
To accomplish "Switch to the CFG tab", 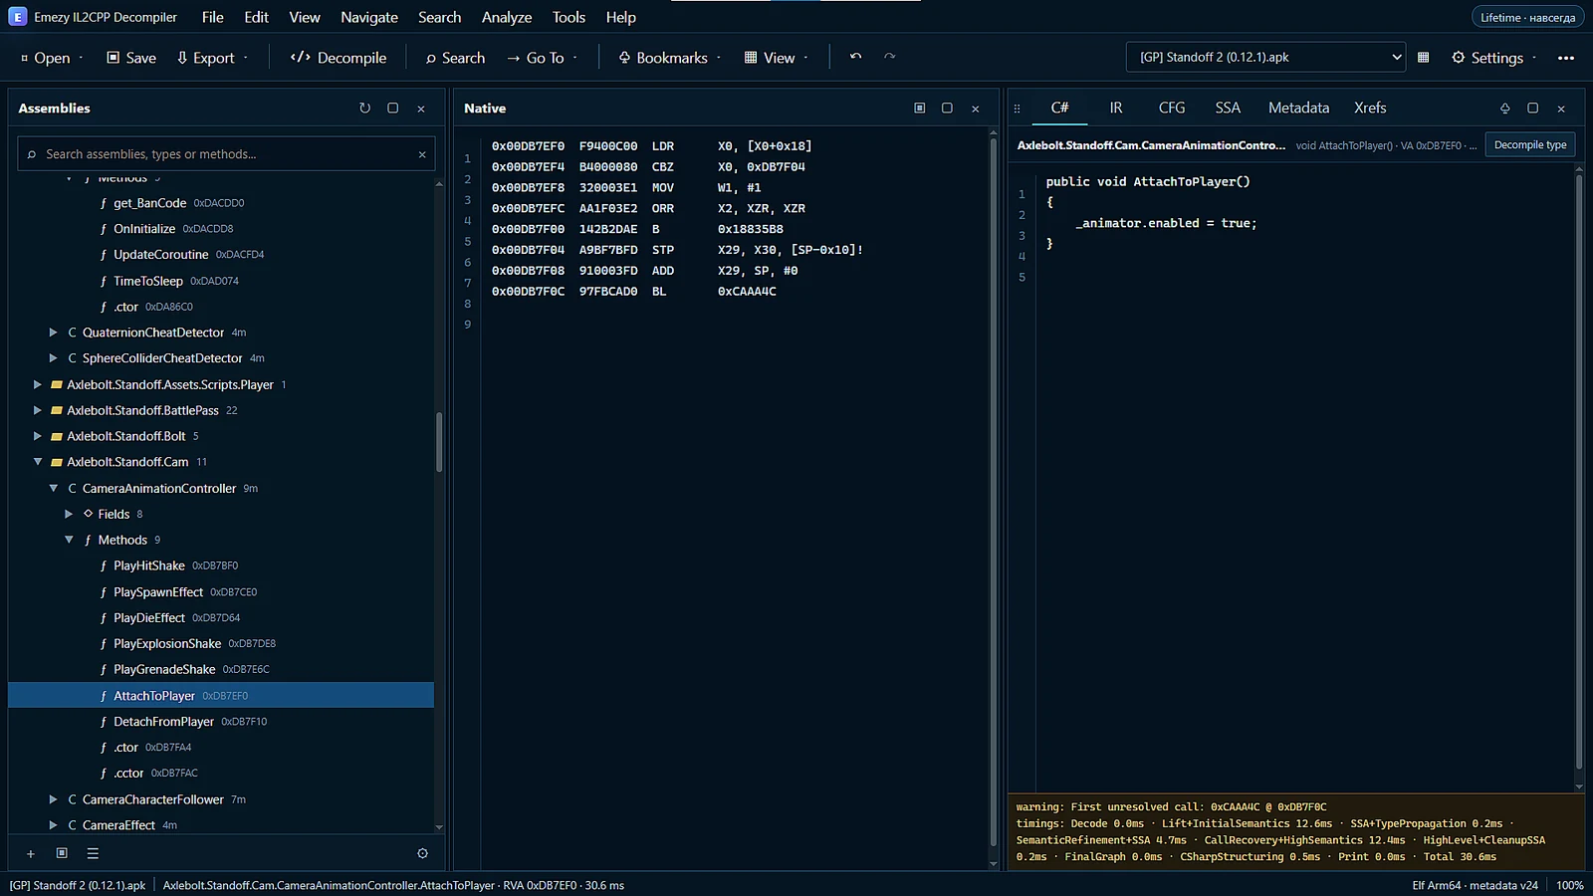I will 1172,108.
